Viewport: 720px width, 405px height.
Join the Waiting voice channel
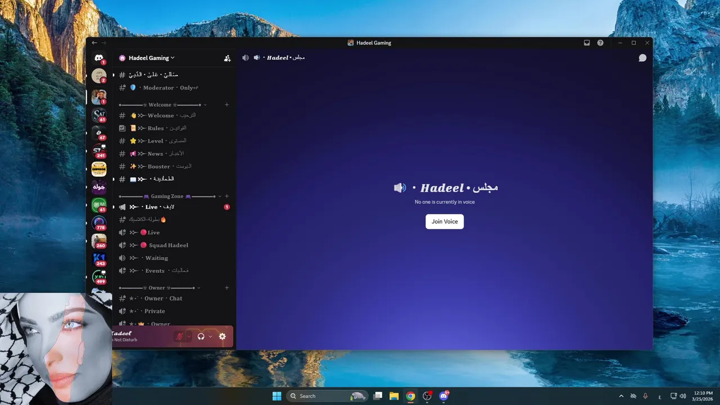tap(173, 258)
